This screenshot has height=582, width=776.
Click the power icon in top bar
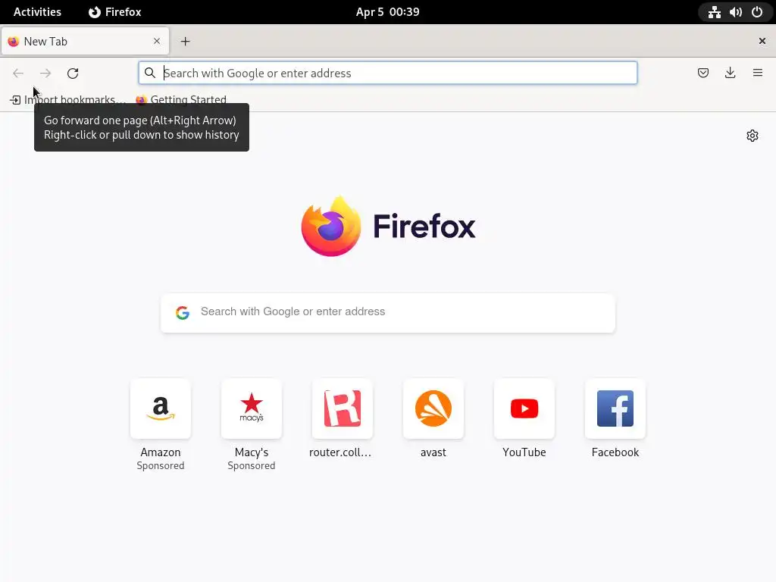(757, 12)
